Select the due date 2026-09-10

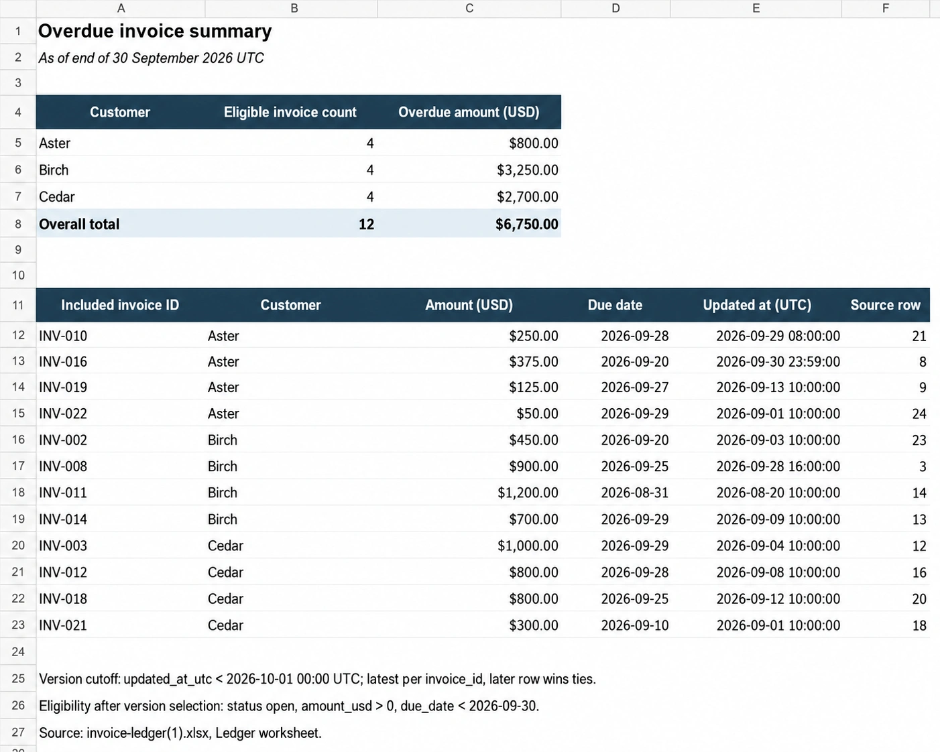pyautogui.click(x=615, y=625)
